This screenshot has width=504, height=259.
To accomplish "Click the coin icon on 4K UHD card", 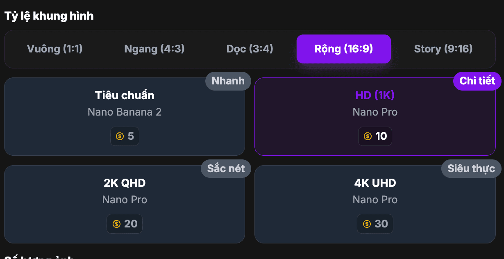I will pos(367,224).
